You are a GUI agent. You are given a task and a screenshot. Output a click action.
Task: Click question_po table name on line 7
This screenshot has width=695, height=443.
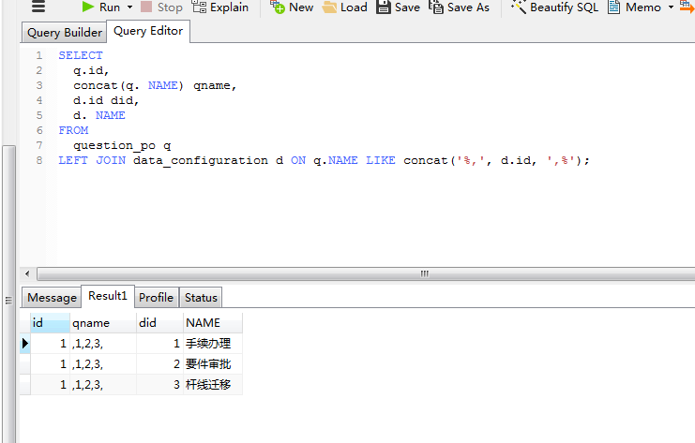click(114, 145)
